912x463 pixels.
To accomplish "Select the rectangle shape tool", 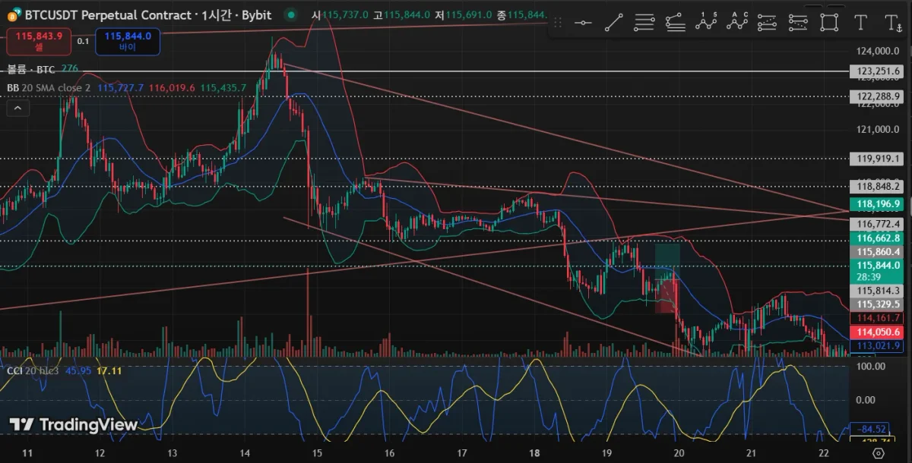I will pos(829,23).
